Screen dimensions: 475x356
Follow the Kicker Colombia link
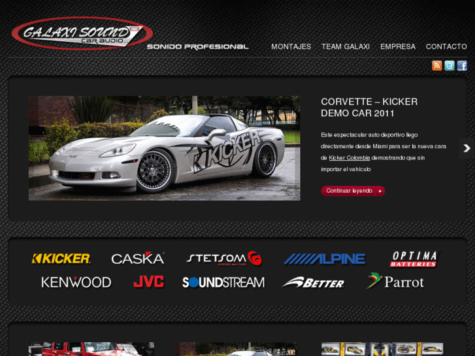point(350,158)
